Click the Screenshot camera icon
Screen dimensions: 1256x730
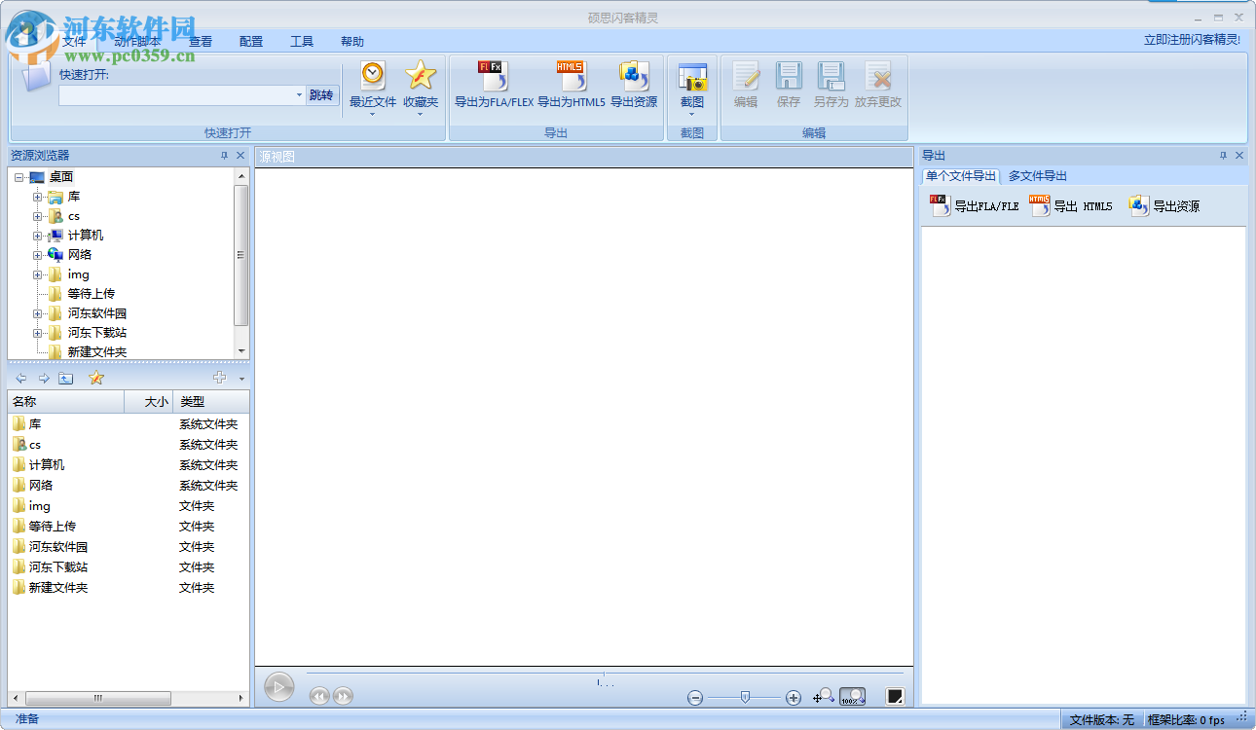692,78
